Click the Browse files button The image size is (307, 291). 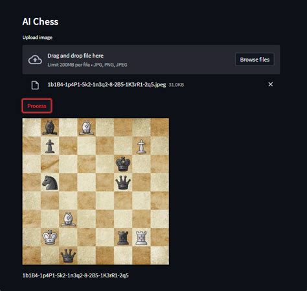[255, 60]
